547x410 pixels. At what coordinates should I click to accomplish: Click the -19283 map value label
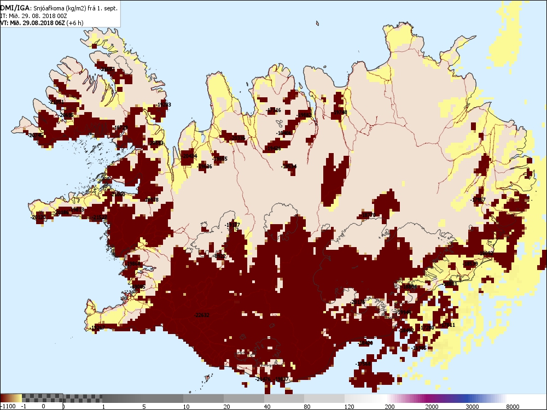(x=163, y=104)
